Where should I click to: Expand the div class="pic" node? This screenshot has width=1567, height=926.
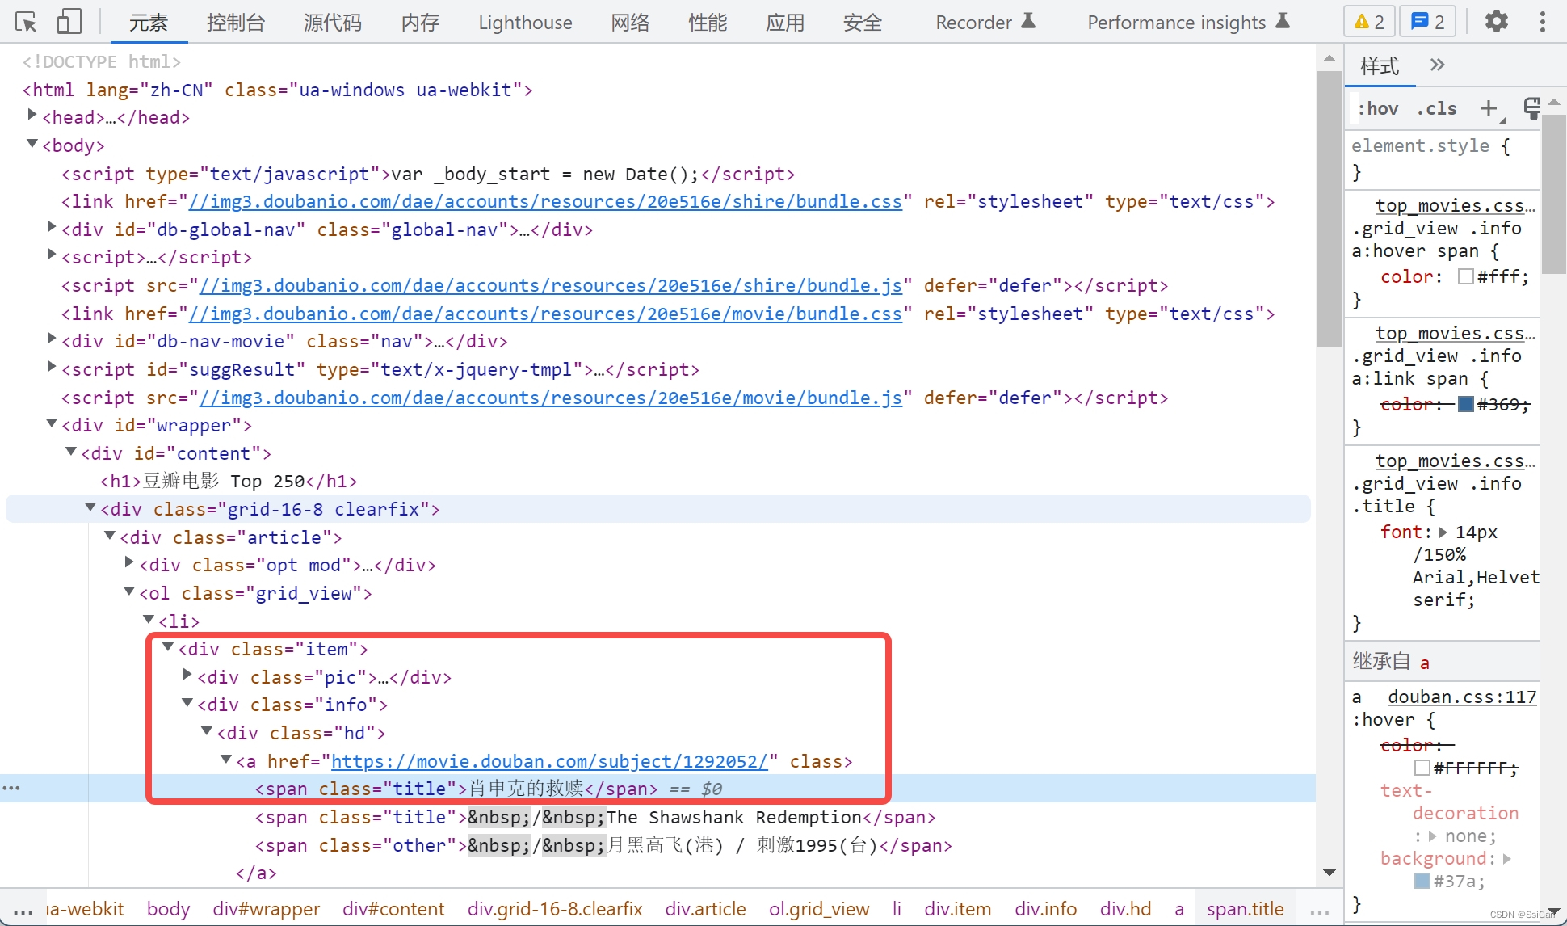187,675
